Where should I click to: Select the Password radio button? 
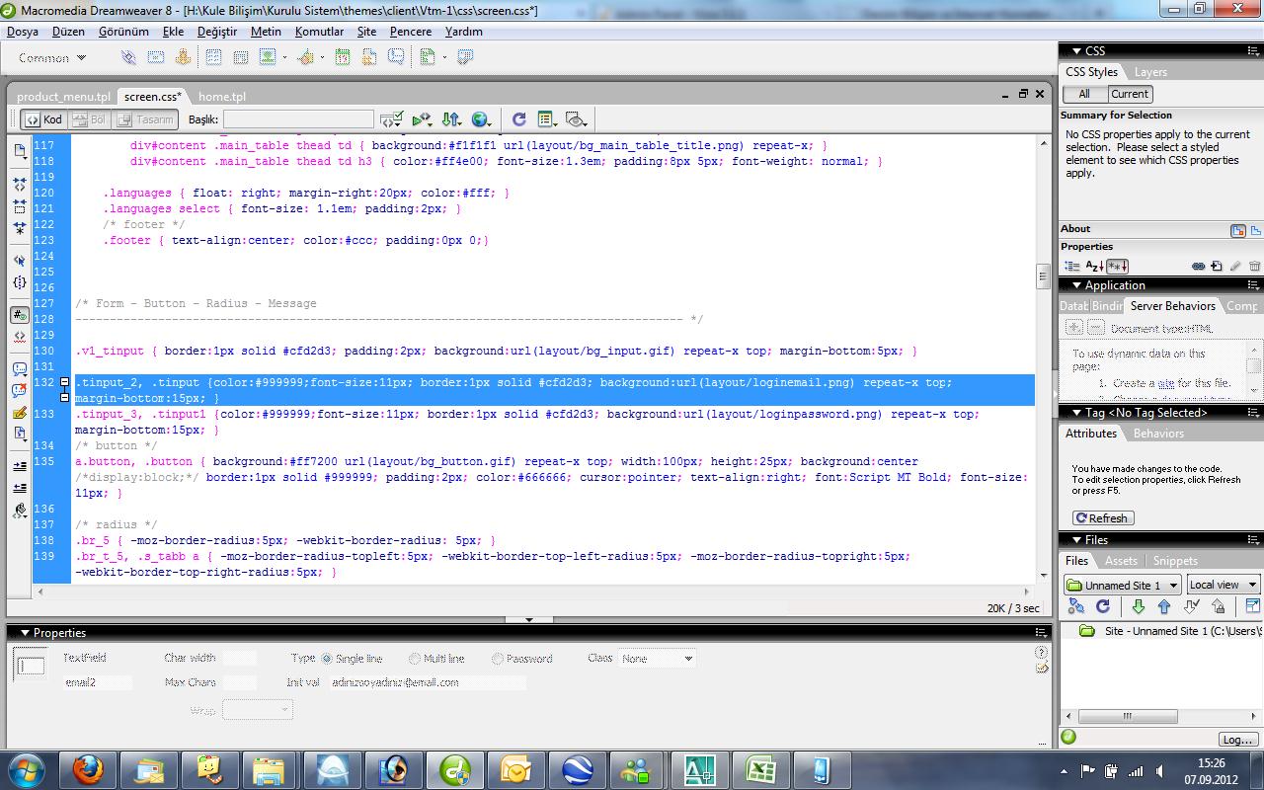coord(498,659)
